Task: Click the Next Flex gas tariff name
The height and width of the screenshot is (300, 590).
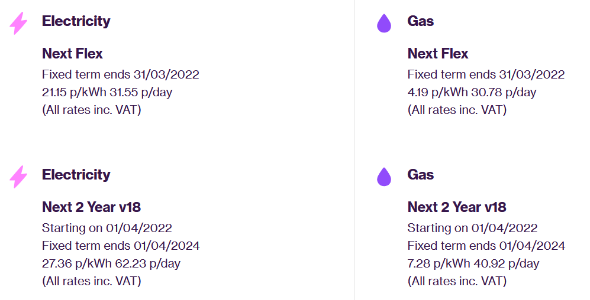Action: coord(437,54)
